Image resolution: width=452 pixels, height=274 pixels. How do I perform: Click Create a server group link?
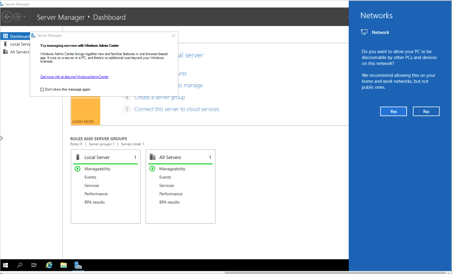[x=160, y=97]
